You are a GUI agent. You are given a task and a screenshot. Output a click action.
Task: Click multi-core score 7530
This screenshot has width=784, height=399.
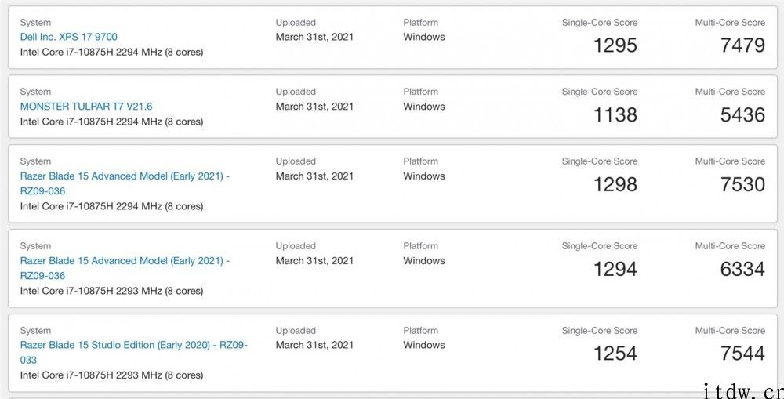[x=742, y=184]
